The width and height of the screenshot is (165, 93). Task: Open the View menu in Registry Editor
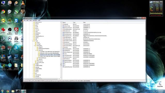30,20
